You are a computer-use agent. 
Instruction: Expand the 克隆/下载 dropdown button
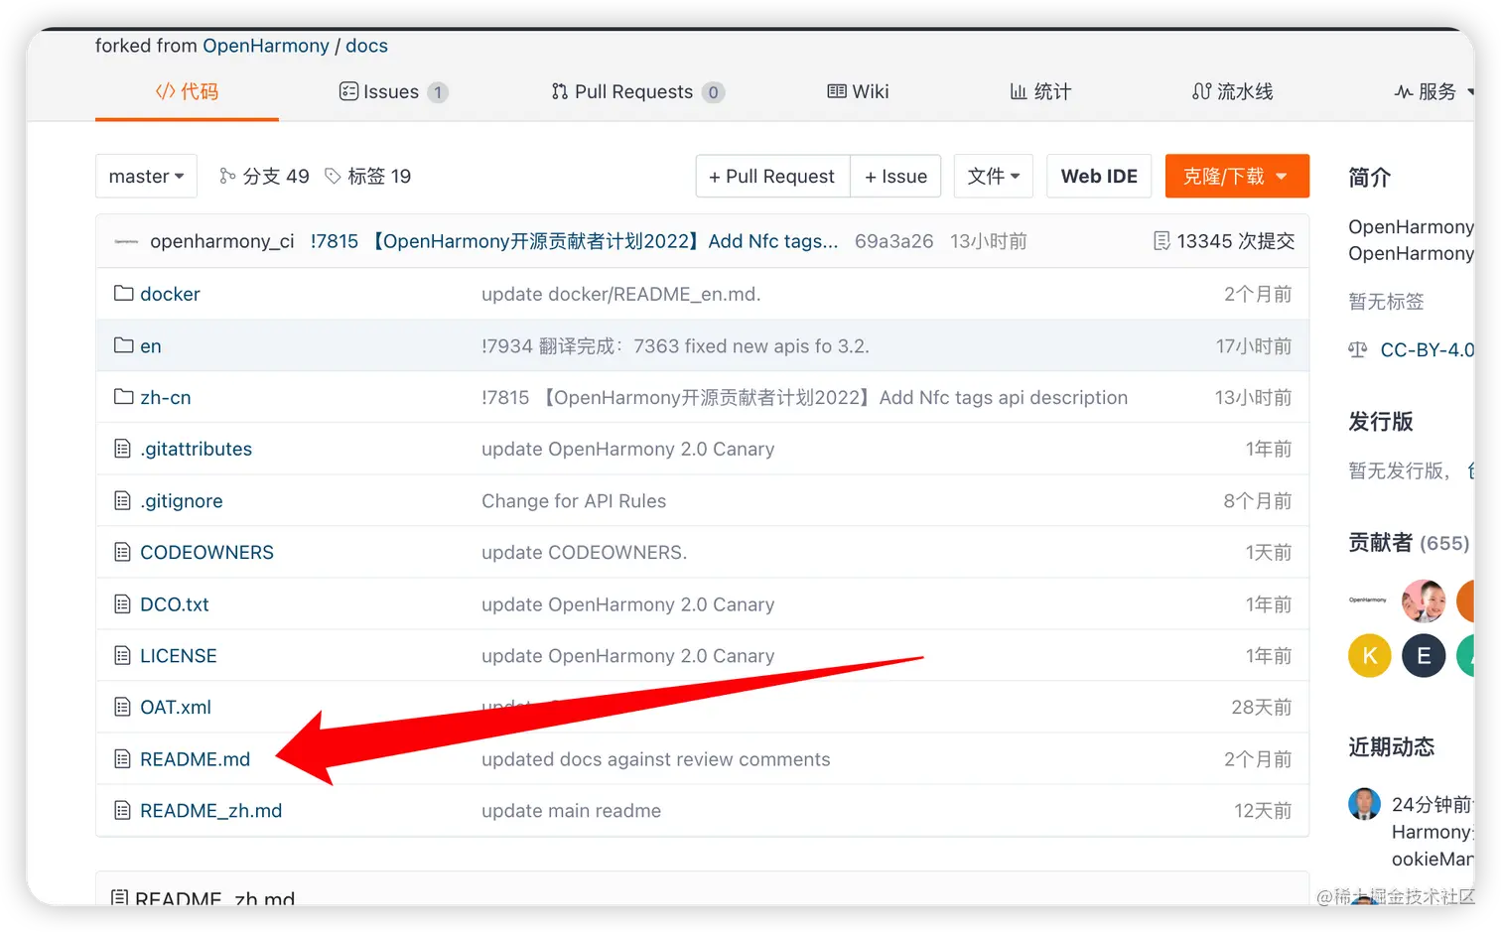pyautogui.click(x=1237, y=176)
